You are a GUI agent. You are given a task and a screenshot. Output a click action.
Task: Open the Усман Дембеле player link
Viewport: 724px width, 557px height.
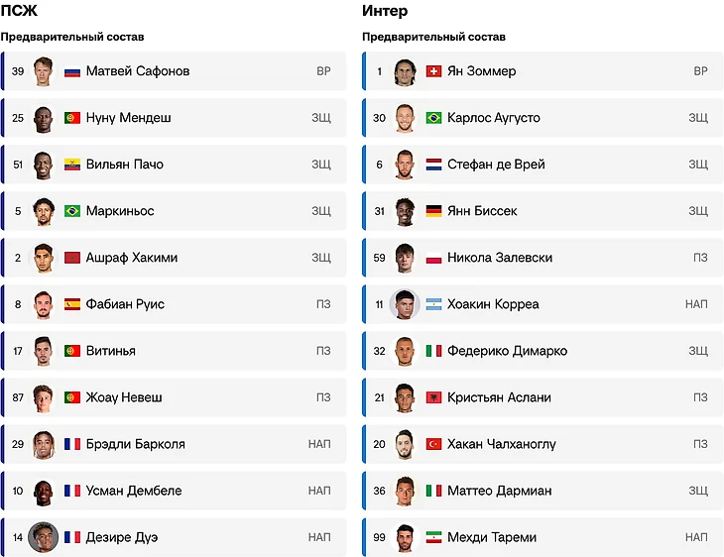click(134, 491)
